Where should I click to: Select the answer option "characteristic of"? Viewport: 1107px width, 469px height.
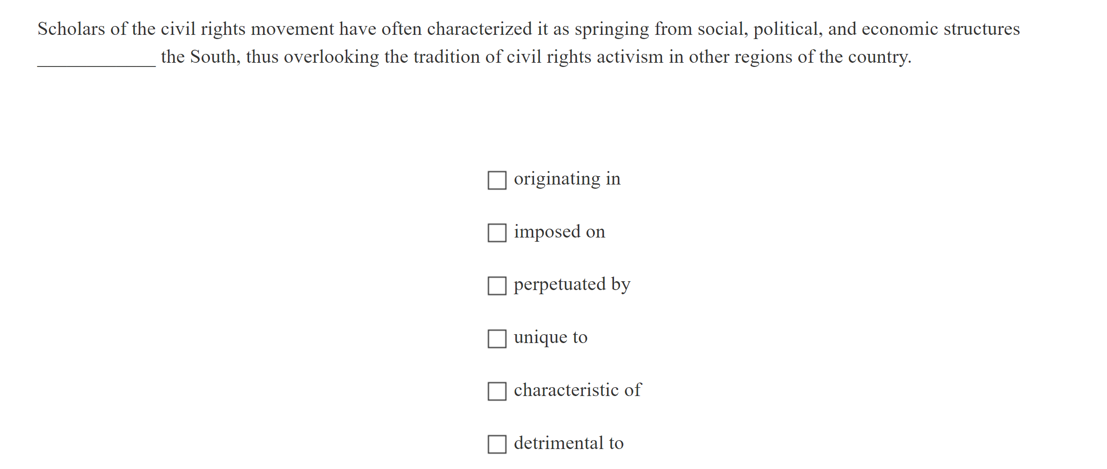[577, 391]
